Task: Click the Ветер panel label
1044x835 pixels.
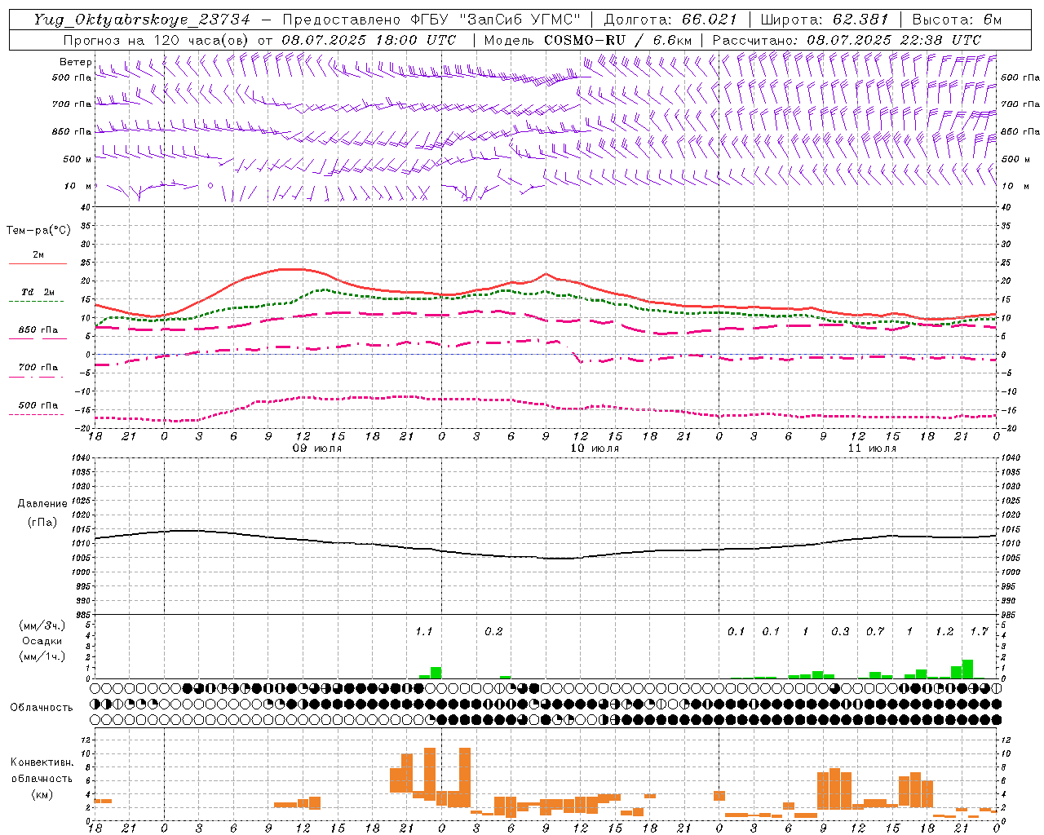Action: coord(75,62)
